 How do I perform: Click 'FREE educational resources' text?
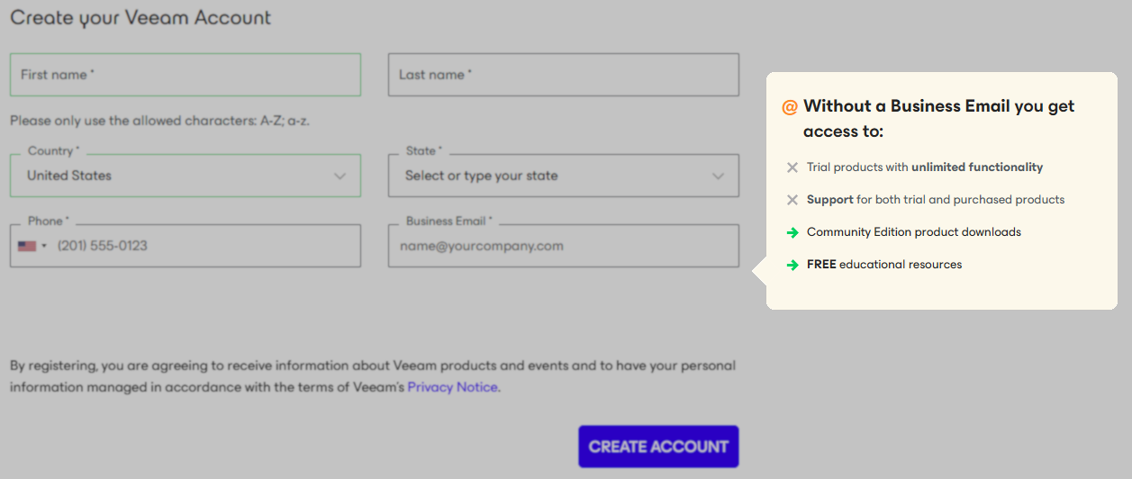tap(884, 265)
